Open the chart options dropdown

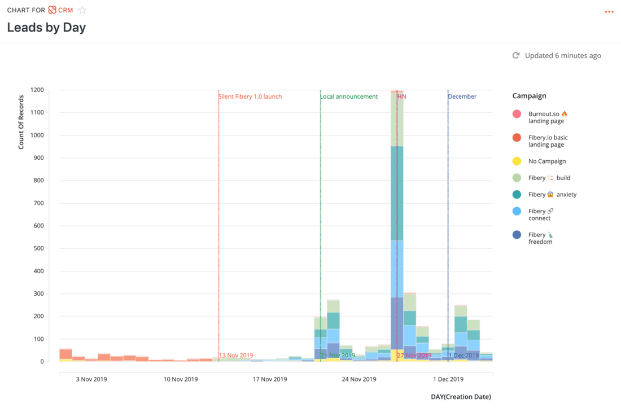[x=609, y=11]
